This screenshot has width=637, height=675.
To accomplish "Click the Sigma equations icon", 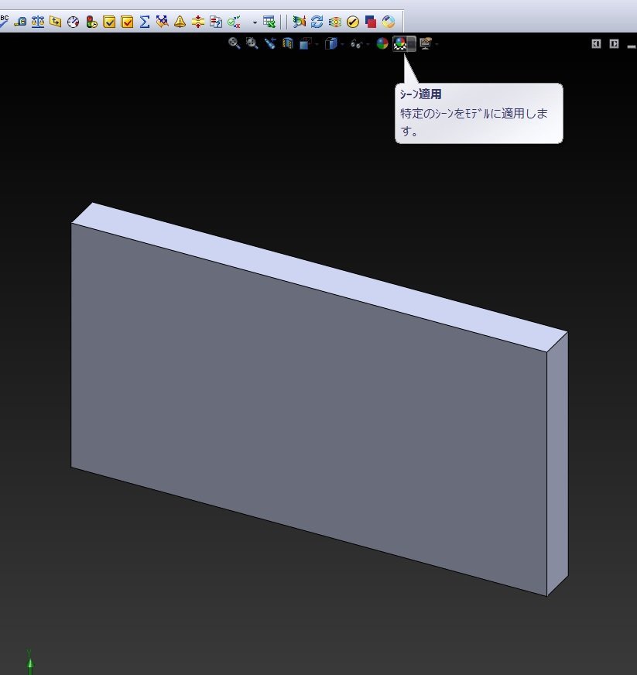I will pos(145,22).
